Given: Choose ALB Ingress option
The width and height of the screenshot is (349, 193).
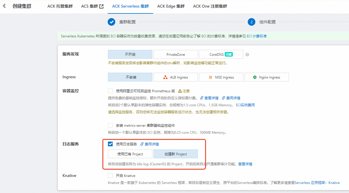Looking at the screenshot, I should 176,77.
